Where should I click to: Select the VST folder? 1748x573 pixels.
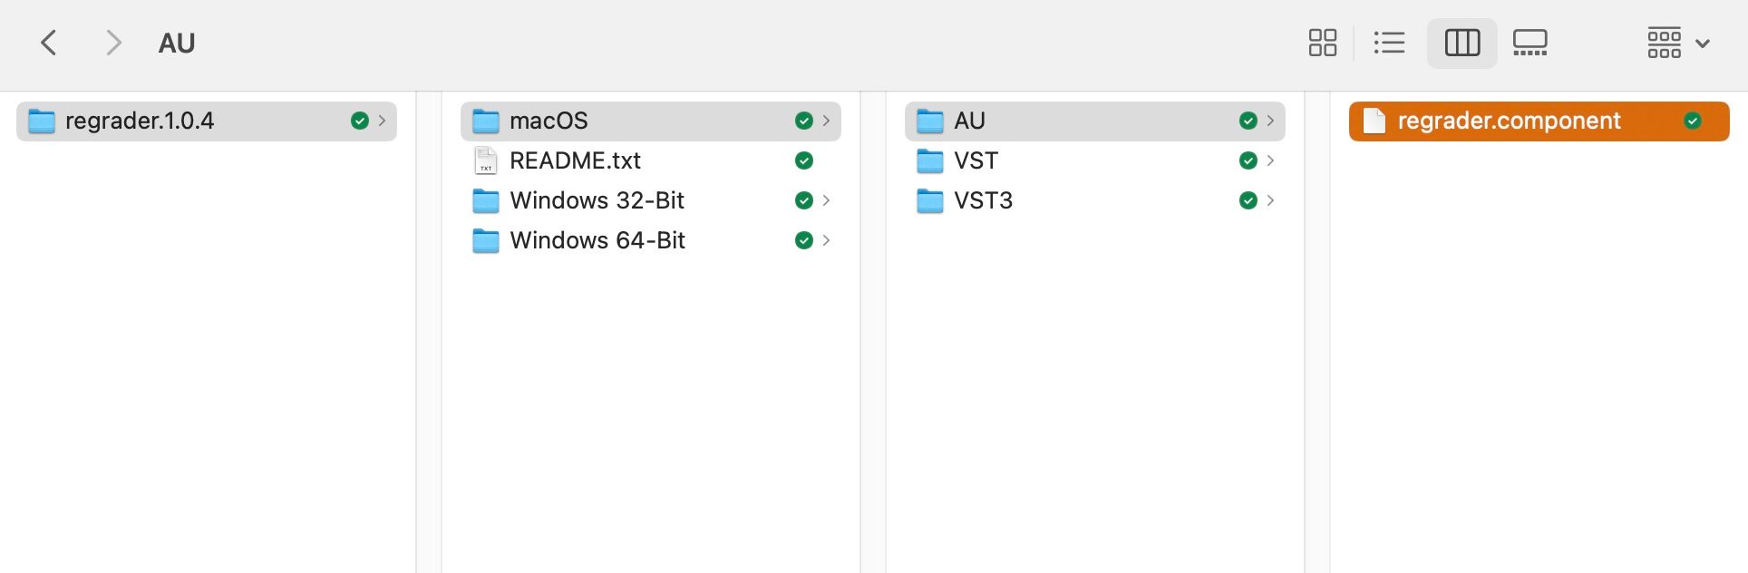click(976, 160)
